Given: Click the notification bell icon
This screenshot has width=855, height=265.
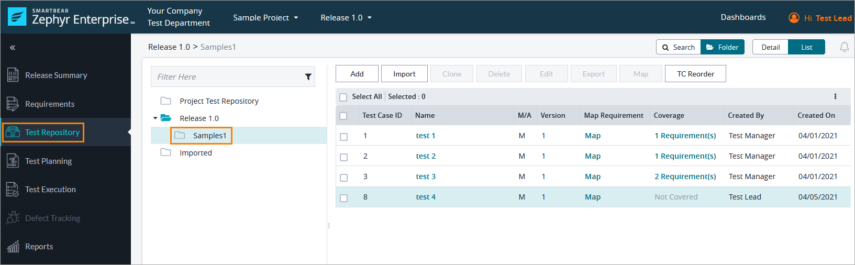Looking at the screenshot, I should (x=844, y=47).
